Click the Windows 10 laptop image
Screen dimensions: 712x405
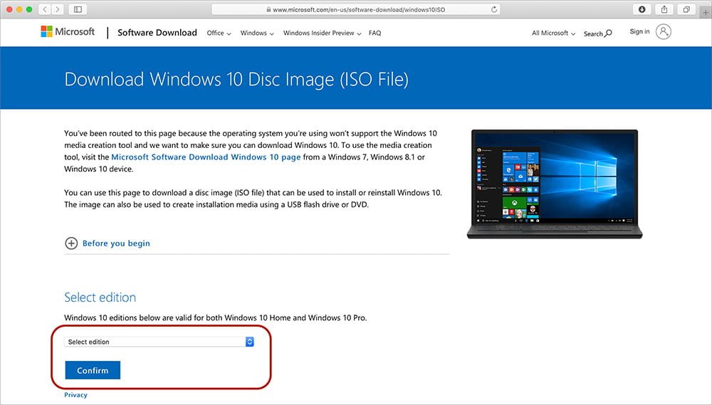[x=555, y=184]
